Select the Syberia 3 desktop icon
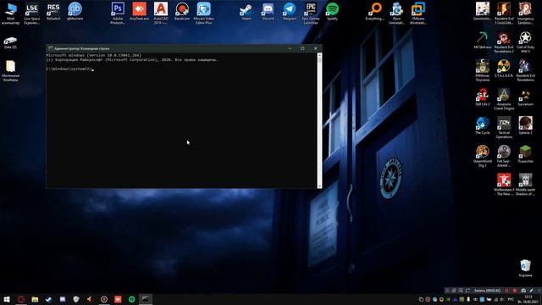This screenshot has height=305, width=542. click(525, 125)
